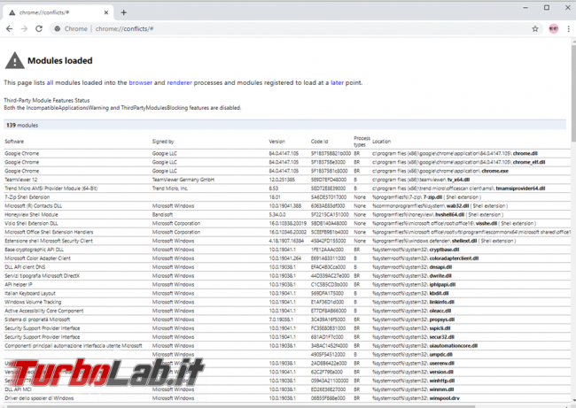
Task: Click the scrollbar down arrow
Action: point(573,401)
